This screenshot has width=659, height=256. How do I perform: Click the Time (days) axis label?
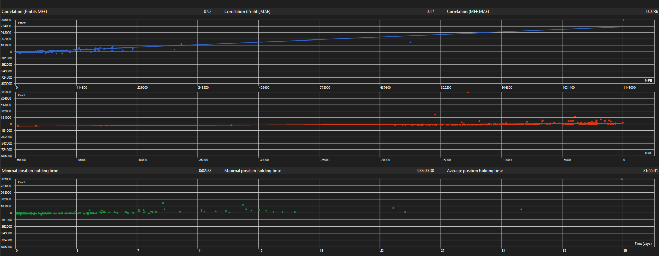(x=643, y=244)
